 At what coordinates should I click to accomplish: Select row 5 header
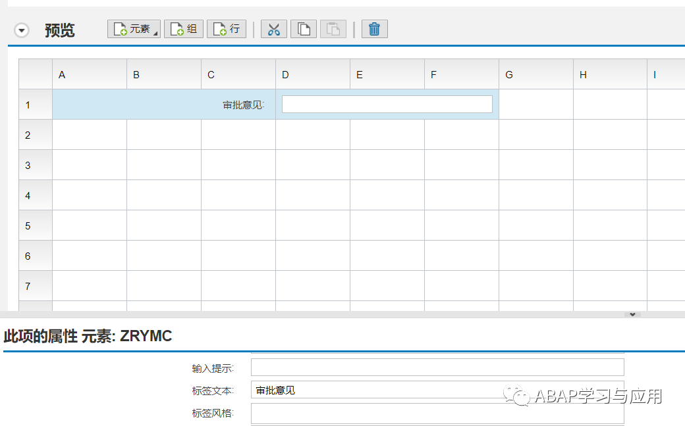click(x=36, y=225)
